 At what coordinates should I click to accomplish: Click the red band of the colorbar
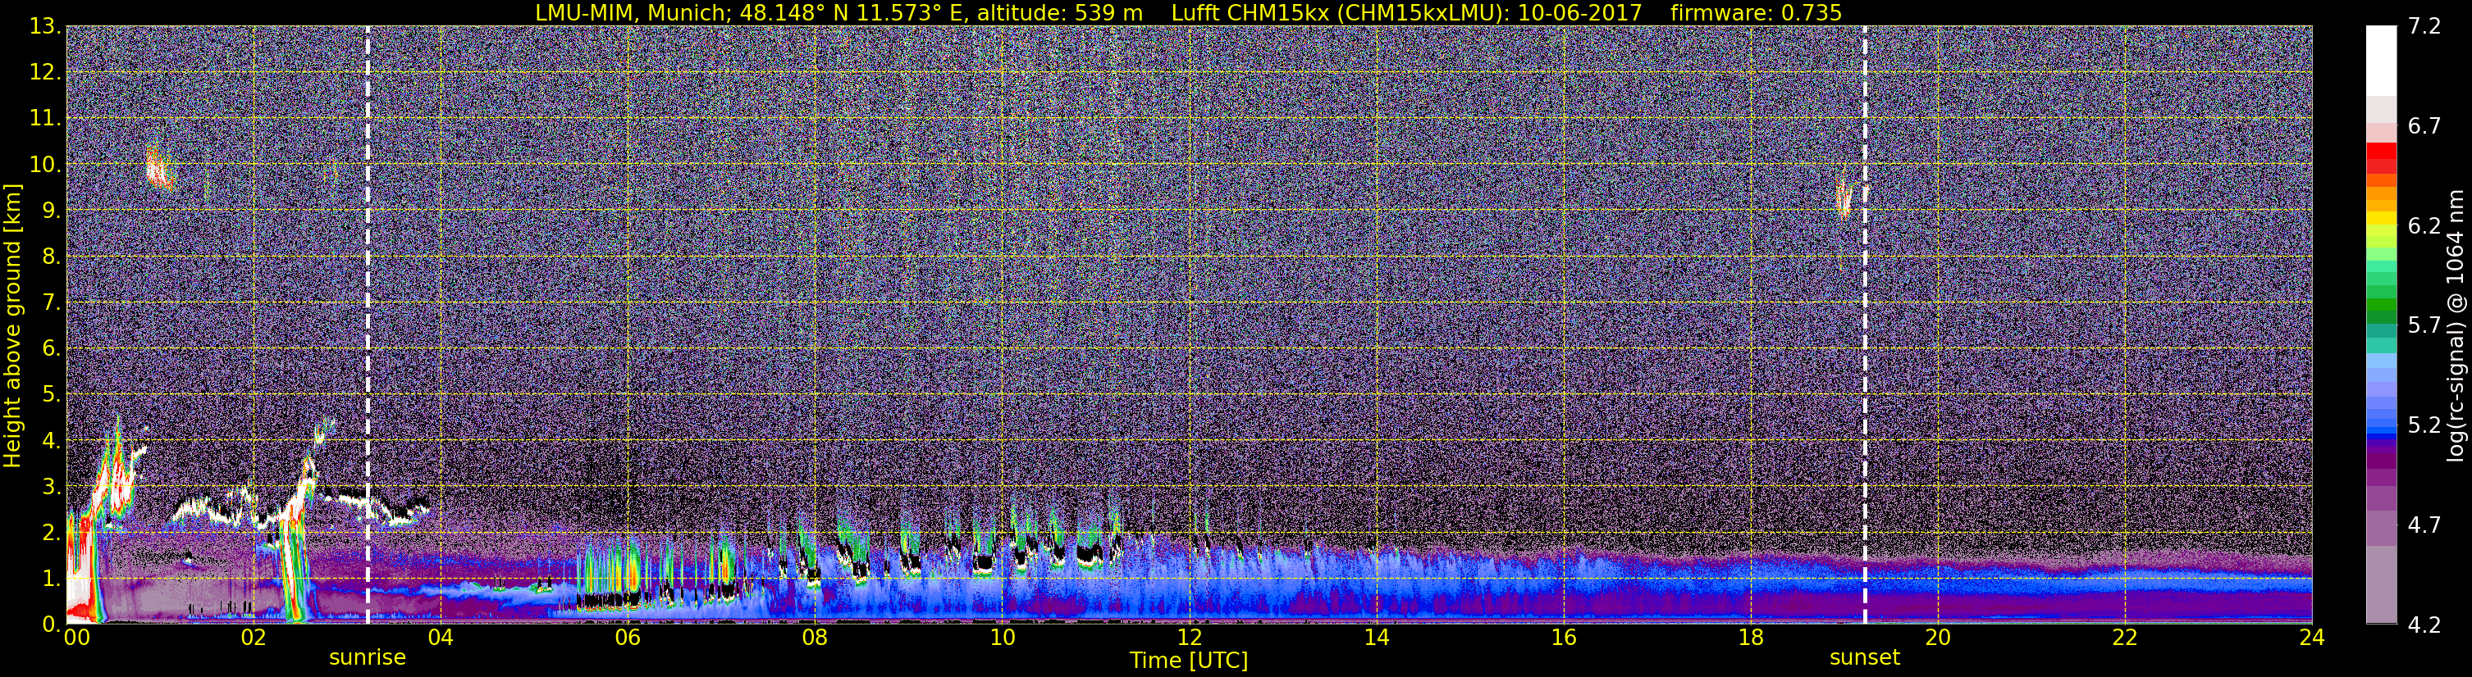point(2382,157)
